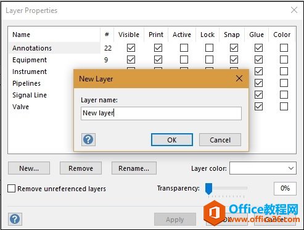Click the Rename... button
Viewport: 304px width, 230px height.
tap(134, 168)
